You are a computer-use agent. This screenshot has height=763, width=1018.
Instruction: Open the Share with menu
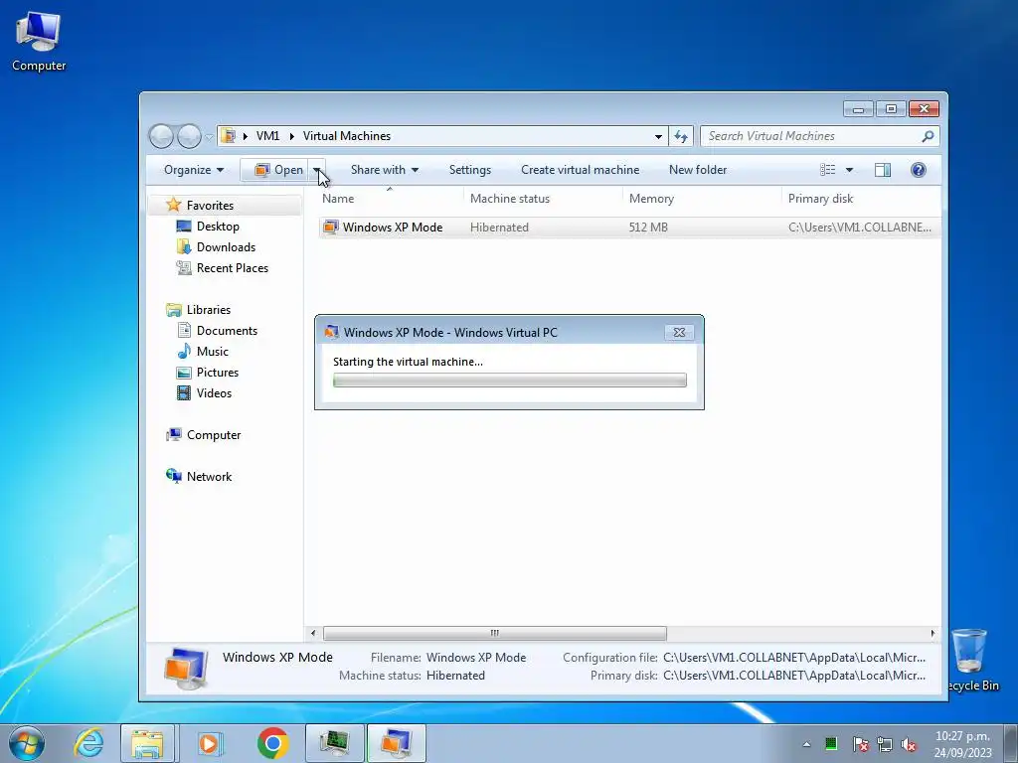click(x=385, y=170)
